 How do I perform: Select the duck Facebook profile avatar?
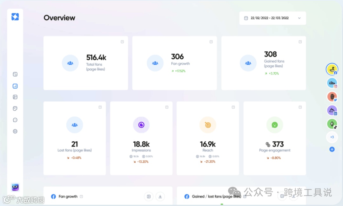(x=332, y=69)
